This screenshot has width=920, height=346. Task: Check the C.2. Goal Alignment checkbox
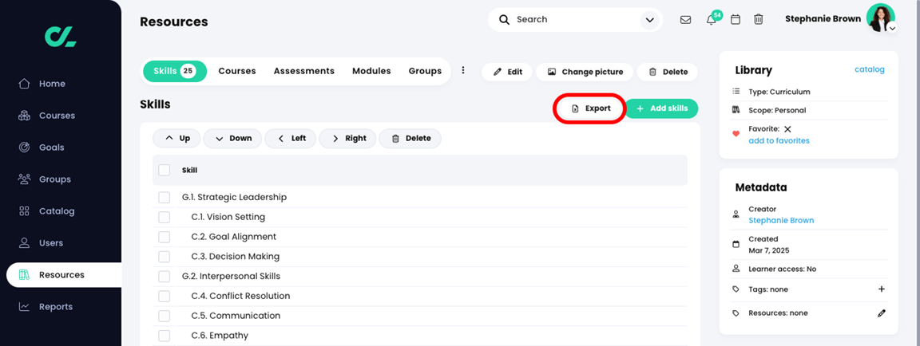pos(165,237)
